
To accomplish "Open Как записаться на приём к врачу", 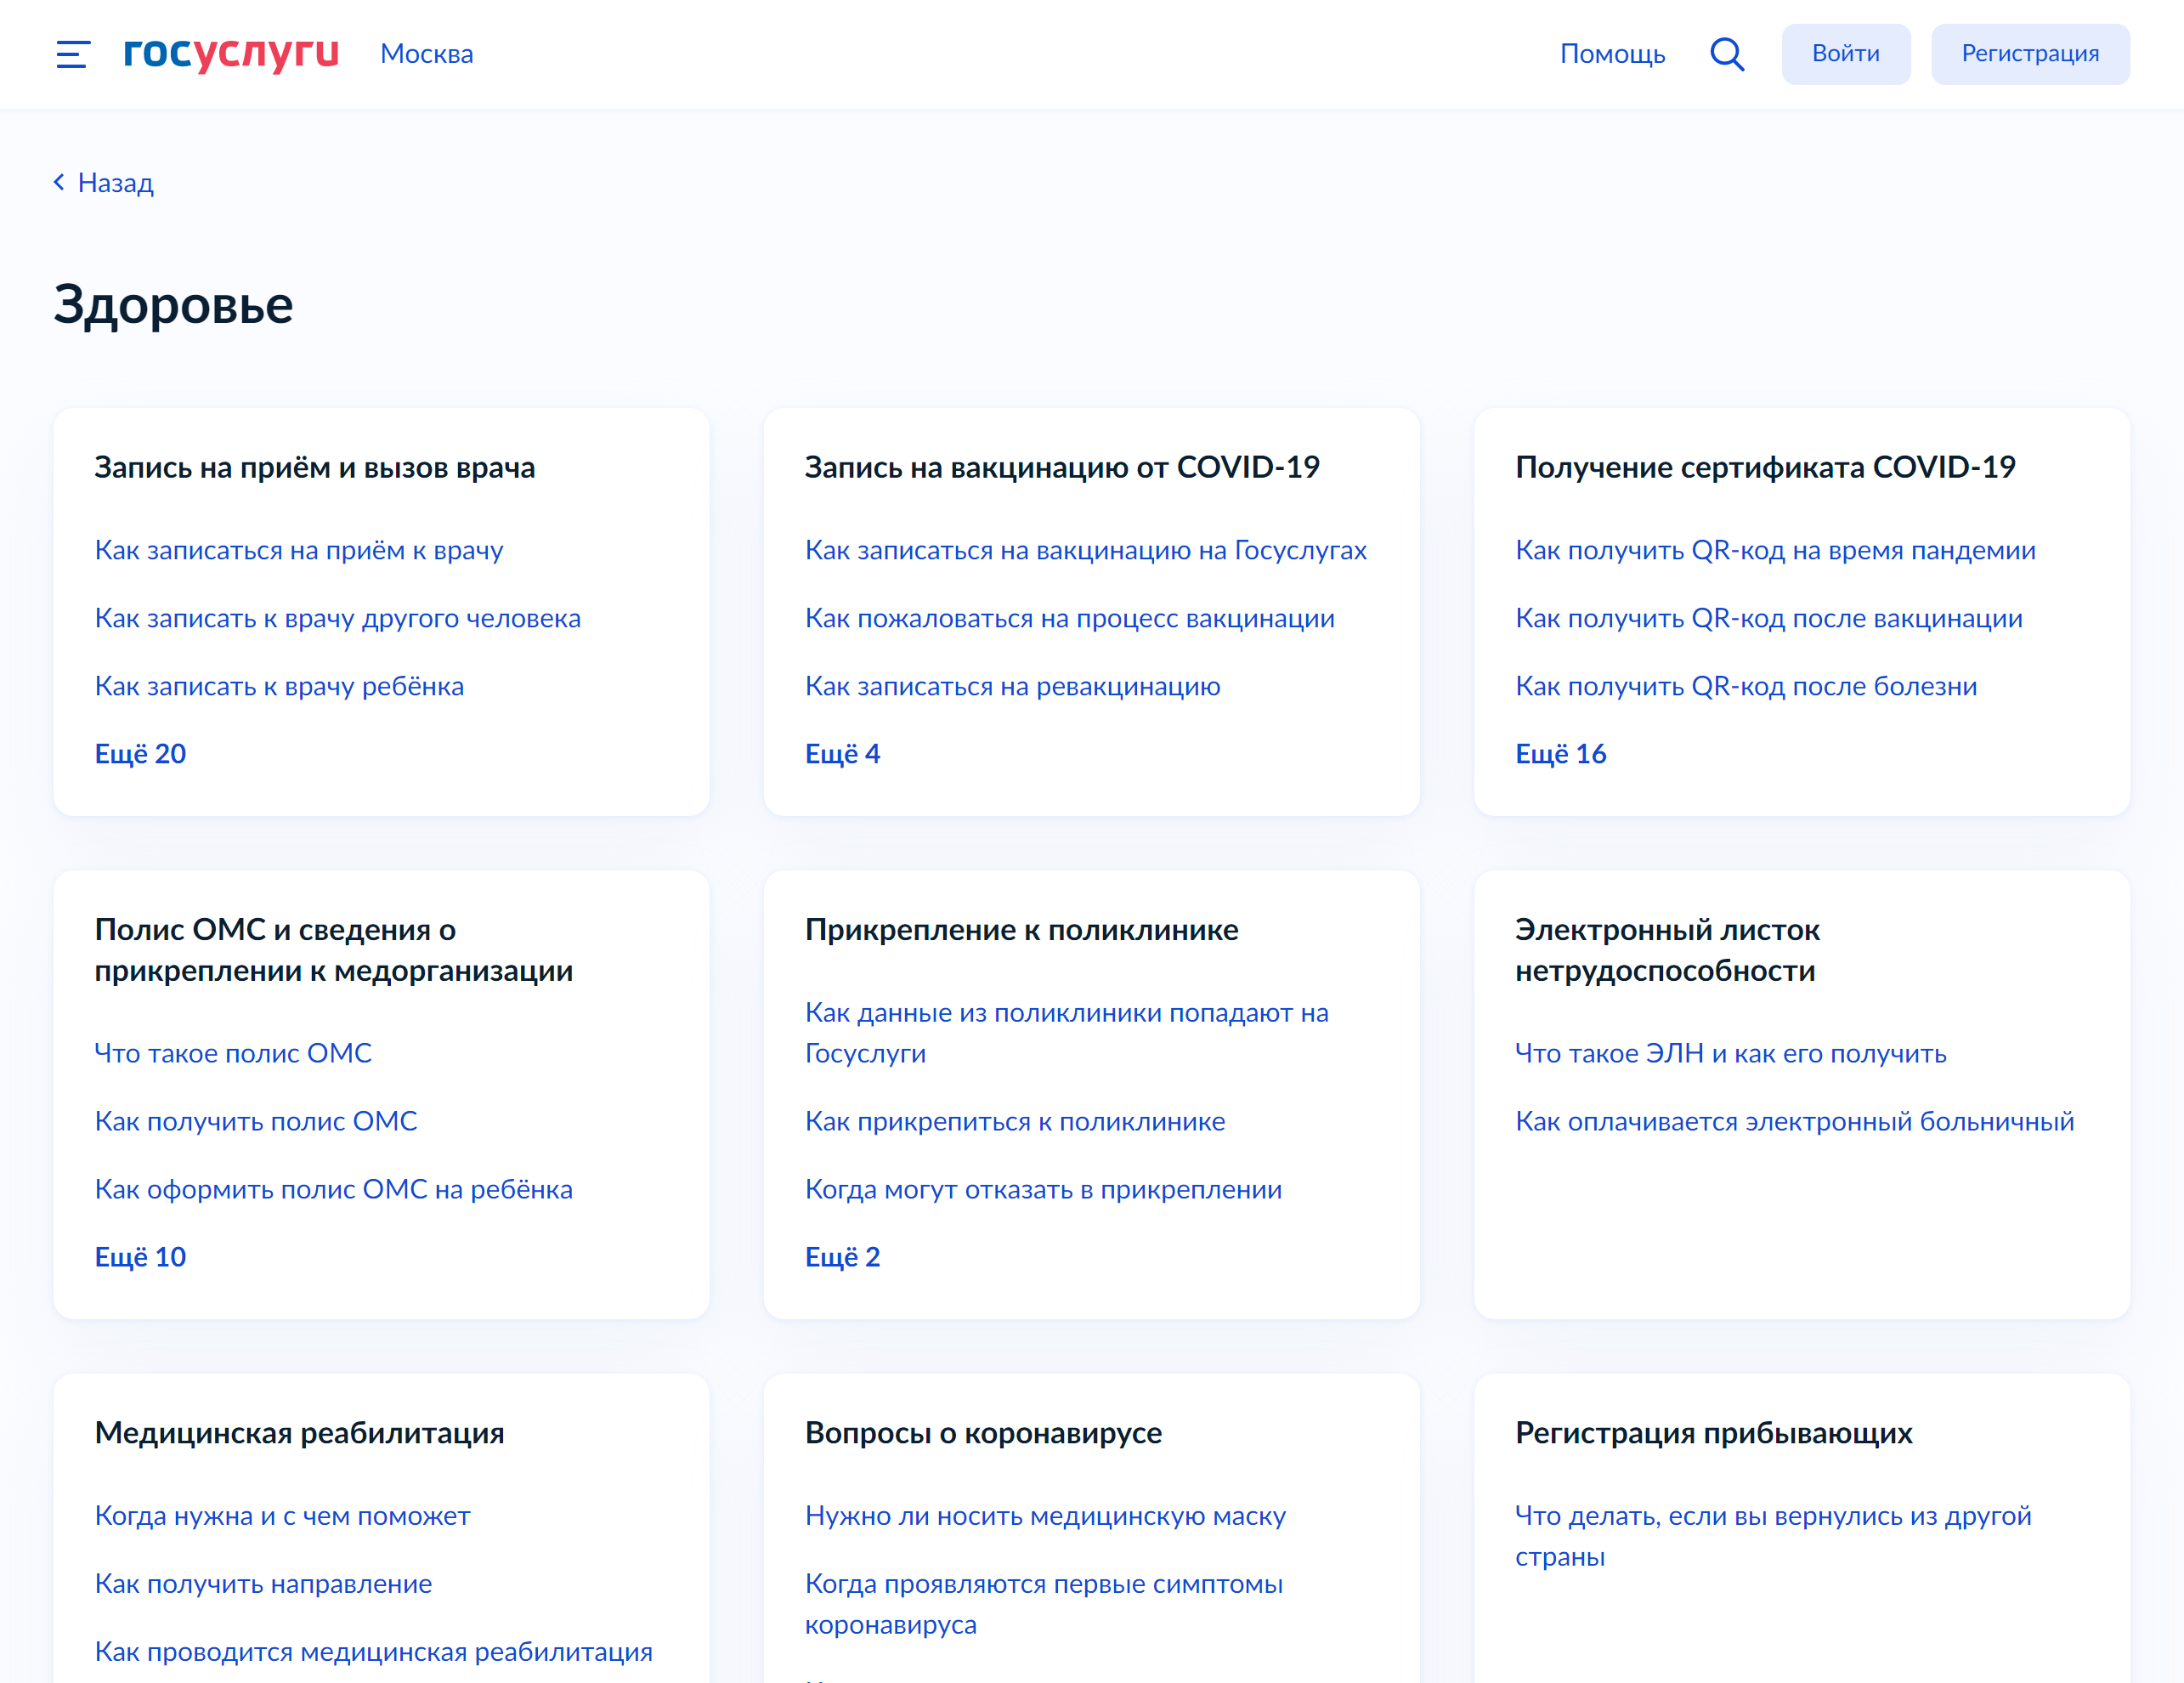I will click(299, 550).
